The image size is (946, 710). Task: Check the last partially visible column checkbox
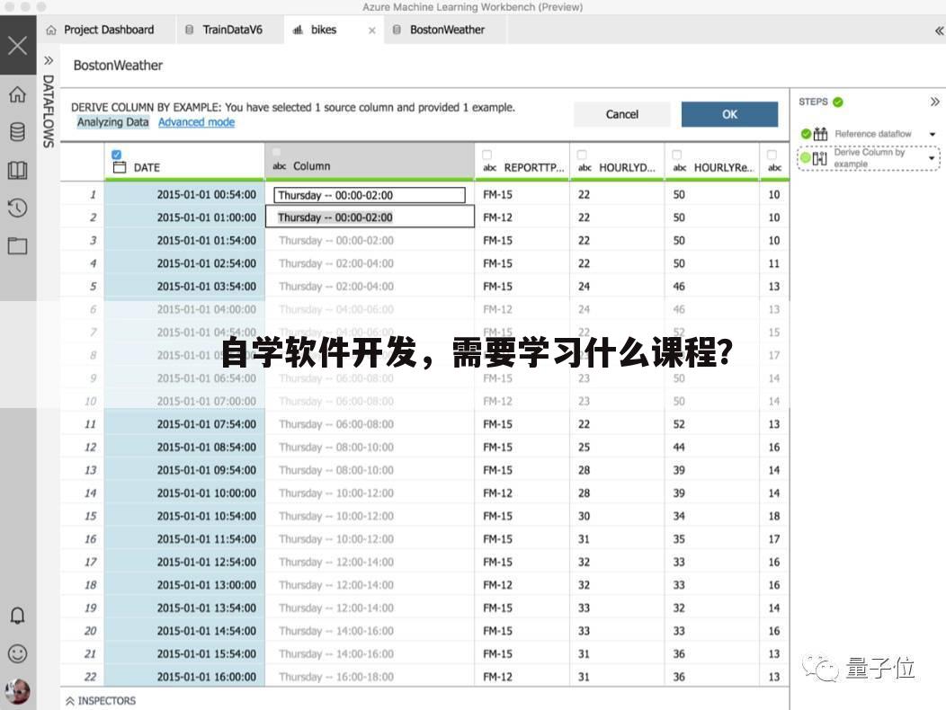[x=772, y=155]
